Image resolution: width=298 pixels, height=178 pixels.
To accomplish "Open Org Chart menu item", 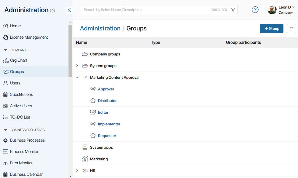I will (19, 60).
